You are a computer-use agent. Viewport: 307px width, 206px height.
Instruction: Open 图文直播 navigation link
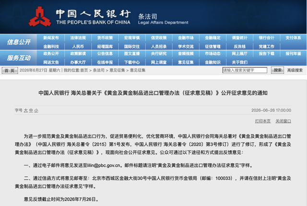132,54
